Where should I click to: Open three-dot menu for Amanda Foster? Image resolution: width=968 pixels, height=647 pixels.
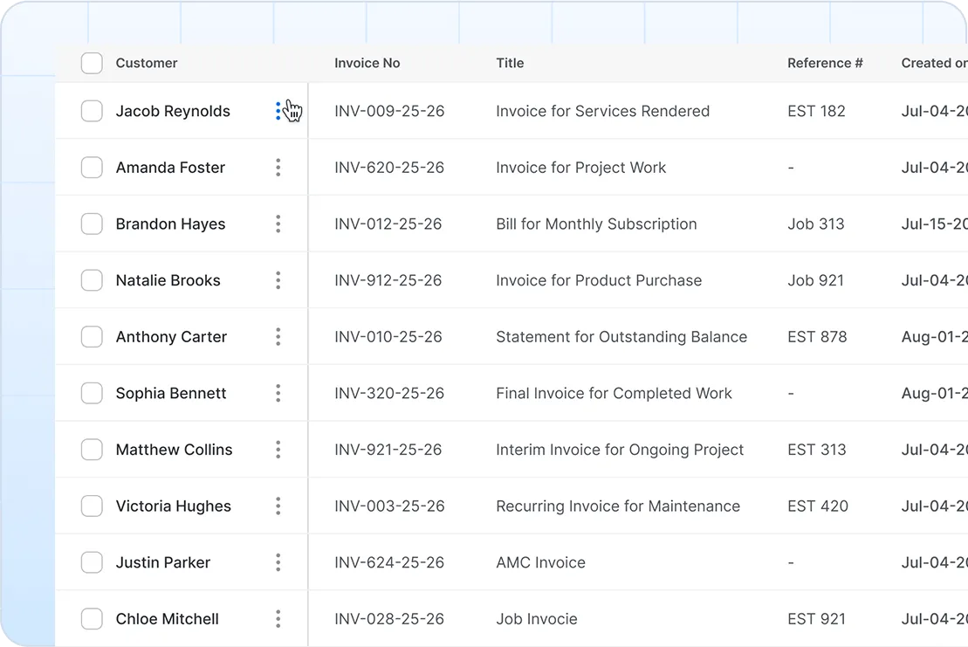pos(278,168)
